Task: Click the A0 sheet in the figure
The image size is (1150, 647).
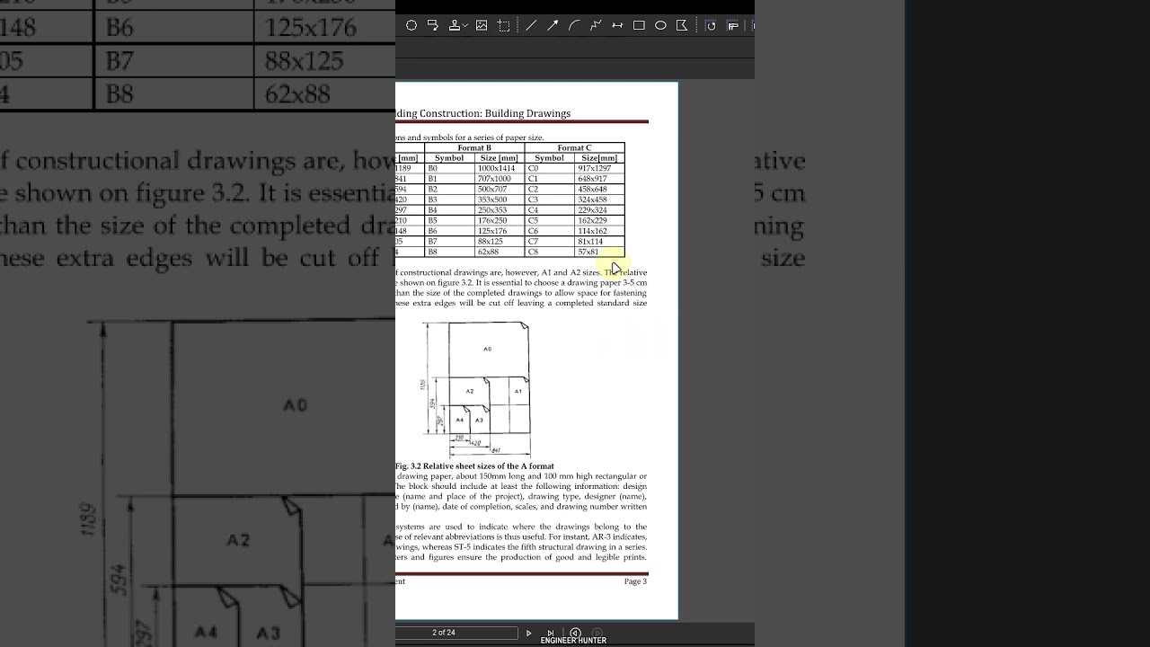Action: click(x=488, y=349)
